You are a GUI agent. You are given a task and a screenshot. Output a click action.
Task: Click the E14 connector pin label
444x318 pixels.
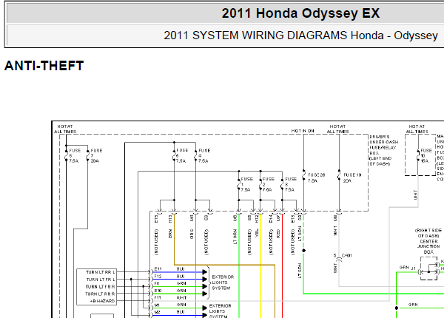coord(271,218)
